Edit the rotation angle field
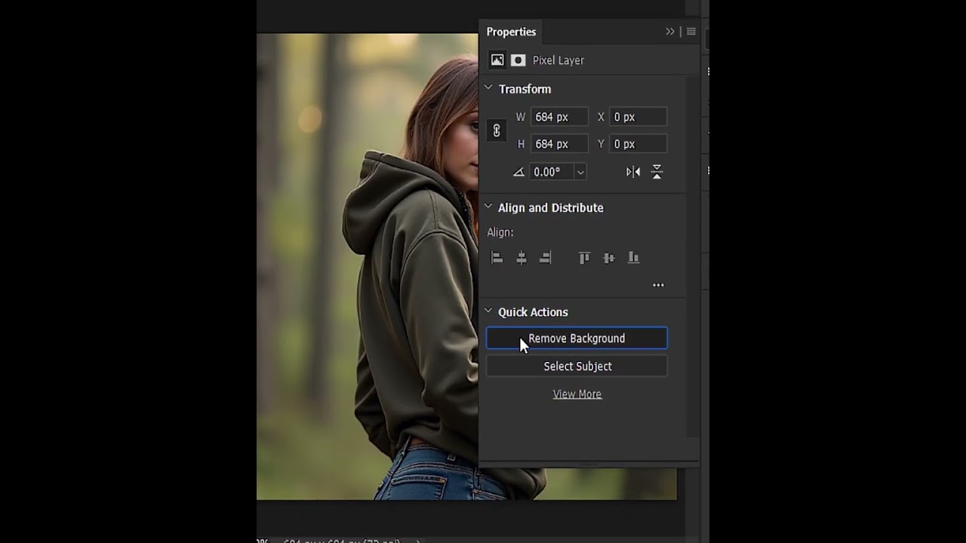This screenshot has width=966, height=543. click(x=552, y=172)
